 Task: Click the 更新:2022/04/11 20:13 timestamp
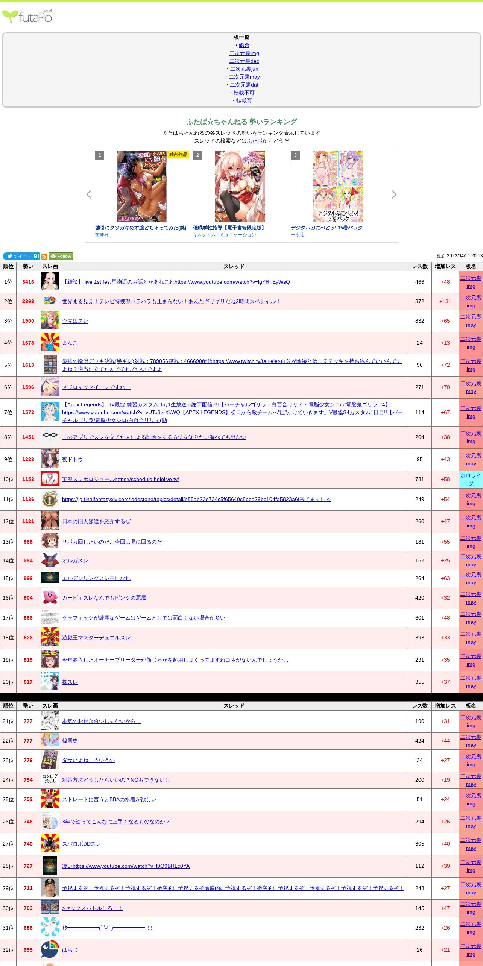(460, 256)
